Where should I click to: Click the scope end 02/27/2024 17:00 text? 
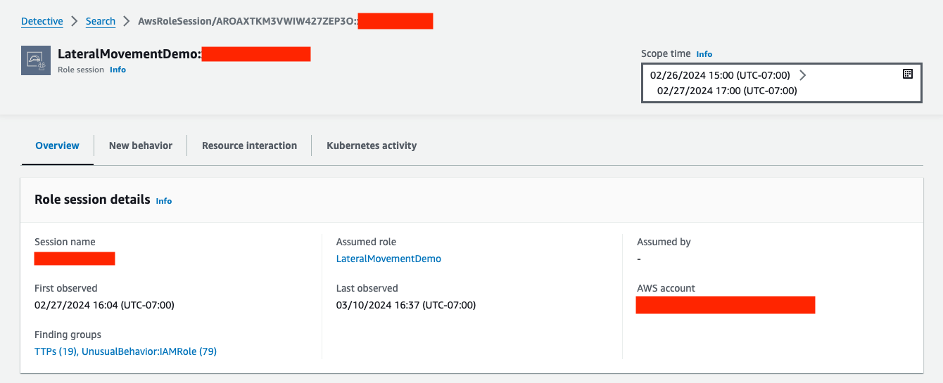click(727, 91)
